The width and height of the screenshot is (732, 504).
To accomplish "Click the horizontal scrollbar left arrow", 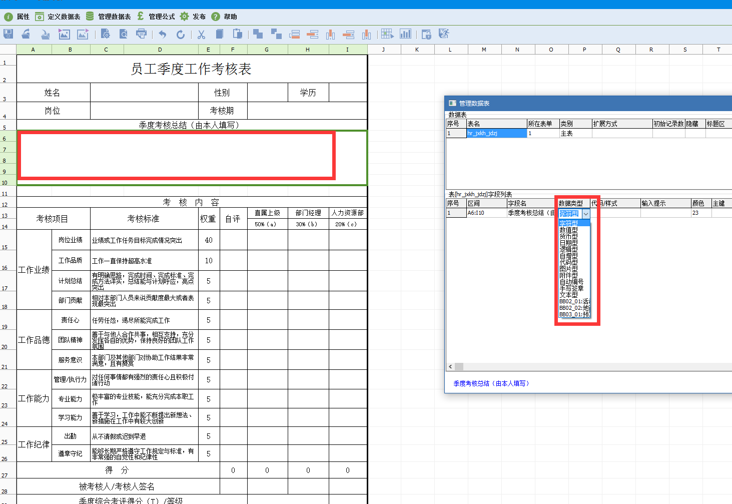I will coord(450,366).
